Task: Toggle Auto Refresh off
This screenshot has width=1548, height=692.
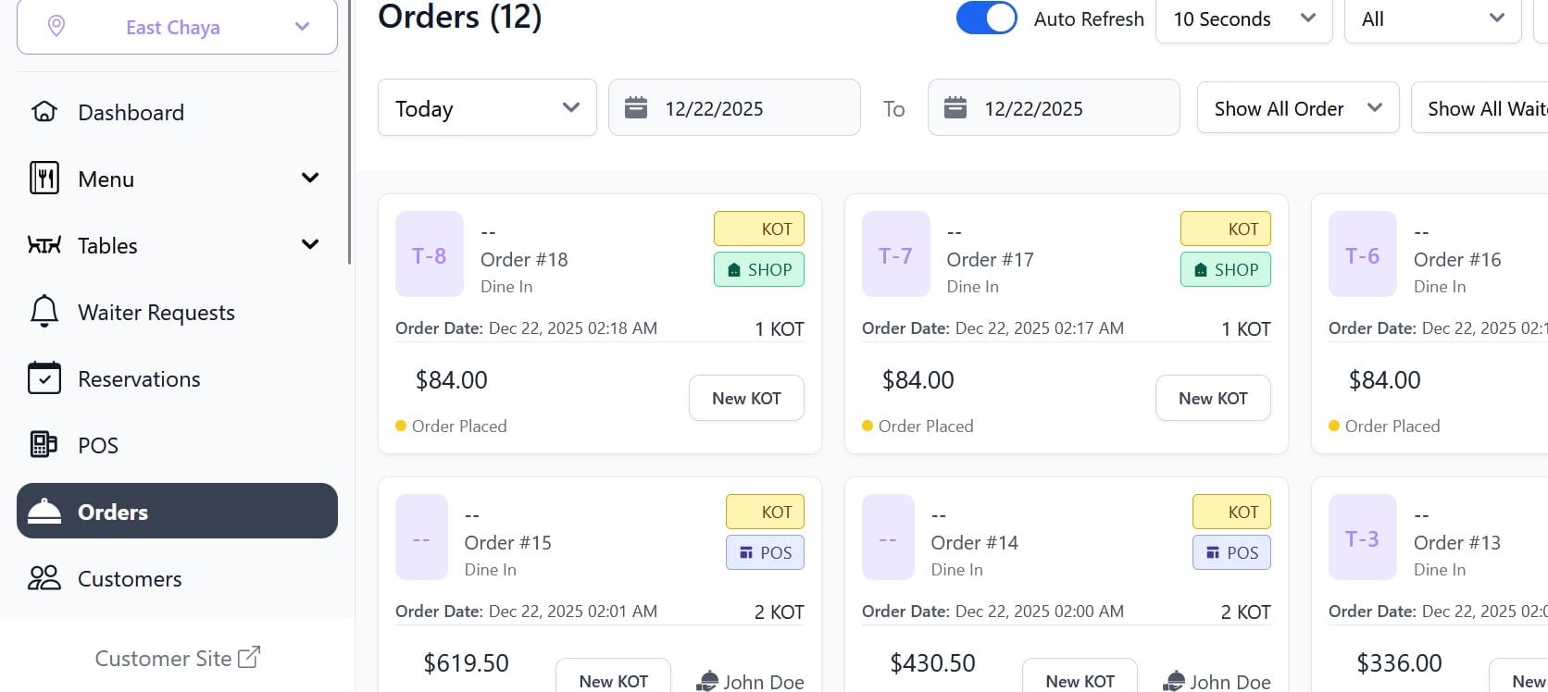Action: (x=986, y=18)
